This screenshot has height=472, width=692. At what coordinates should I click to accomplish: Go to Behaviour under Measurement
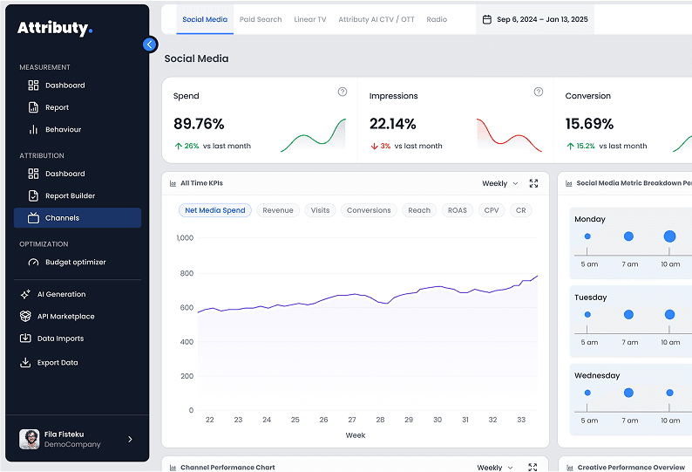(x=63, y=129)
